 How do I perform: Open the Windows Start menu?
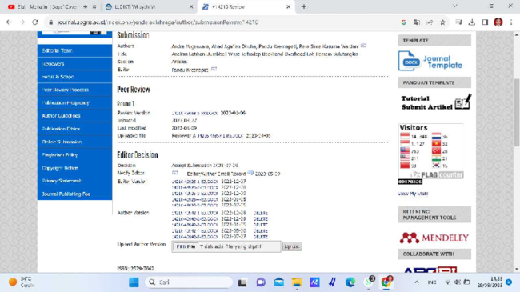click(x=134, y=282)
